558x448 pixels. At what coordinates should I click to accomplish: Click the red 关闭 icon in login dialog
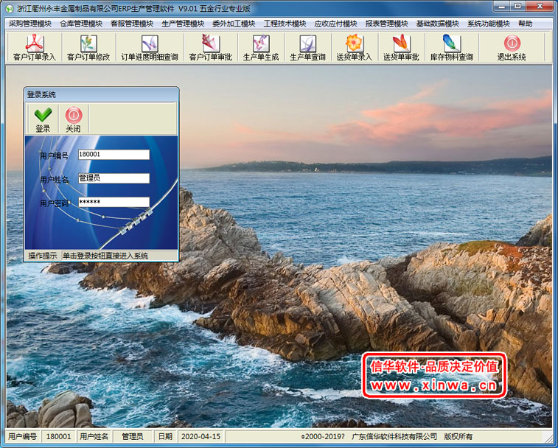(x=73, y=119)
